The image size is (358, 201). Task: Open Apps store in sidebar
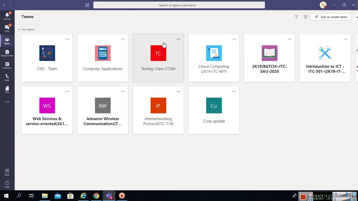[x=7, y=172]
